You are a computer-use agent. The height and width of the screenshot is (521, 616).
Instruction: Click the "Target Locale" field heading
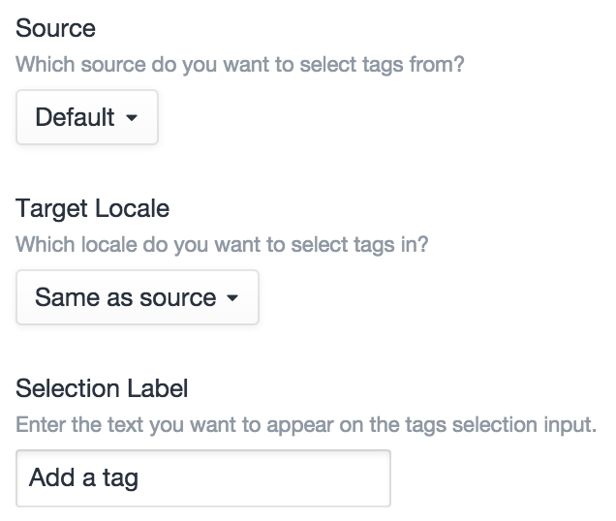tap(92, 208)
